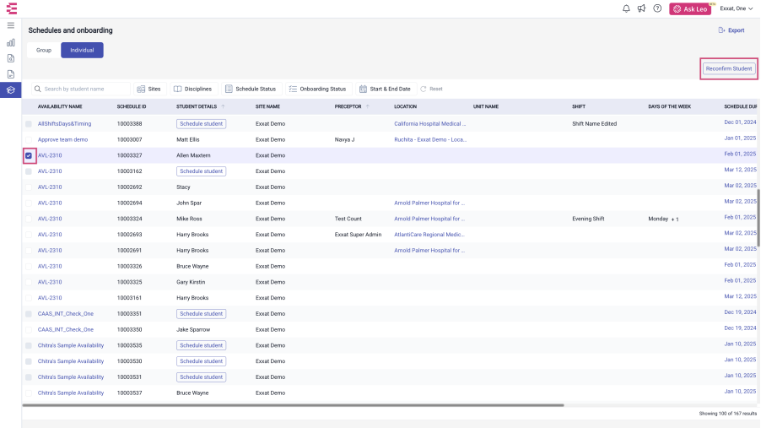The image size is (761, 428).
Task: Click the Exxat logo icon
Action: (x=12, y=8)
